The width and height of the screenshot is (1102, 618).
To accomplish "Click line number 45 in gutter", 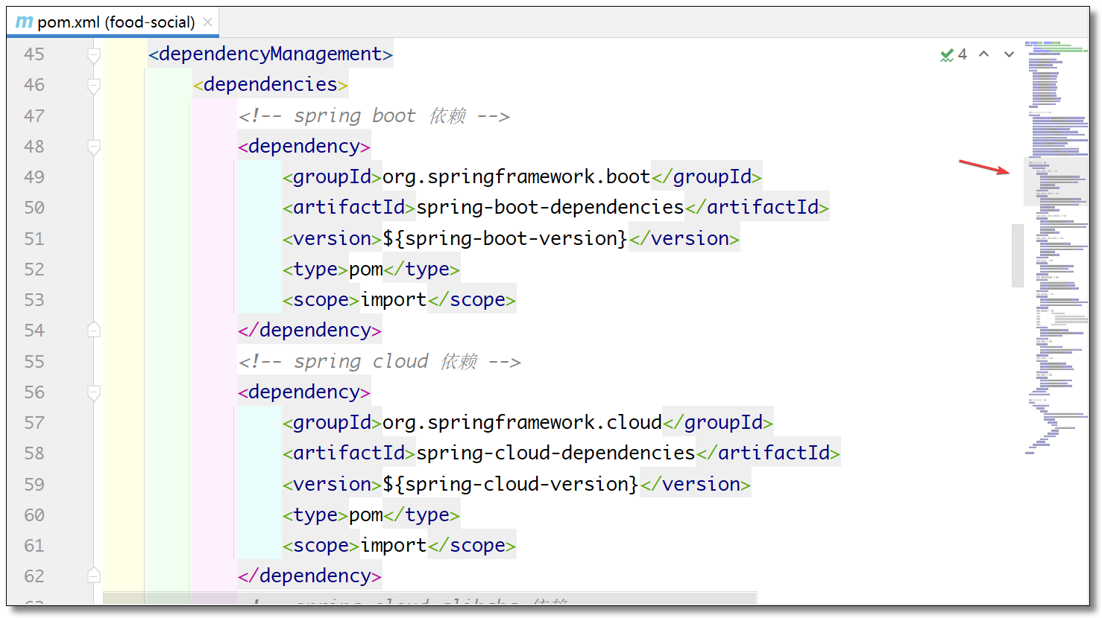I will click(x=34, y=54).
